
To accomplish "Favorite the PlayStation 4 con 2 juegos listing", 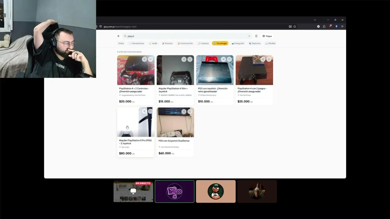I will pyautogui.click(x=268, y=59).
